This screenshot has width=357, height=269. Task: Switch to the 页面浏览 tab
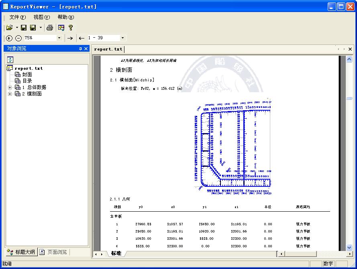pos(53,252)
